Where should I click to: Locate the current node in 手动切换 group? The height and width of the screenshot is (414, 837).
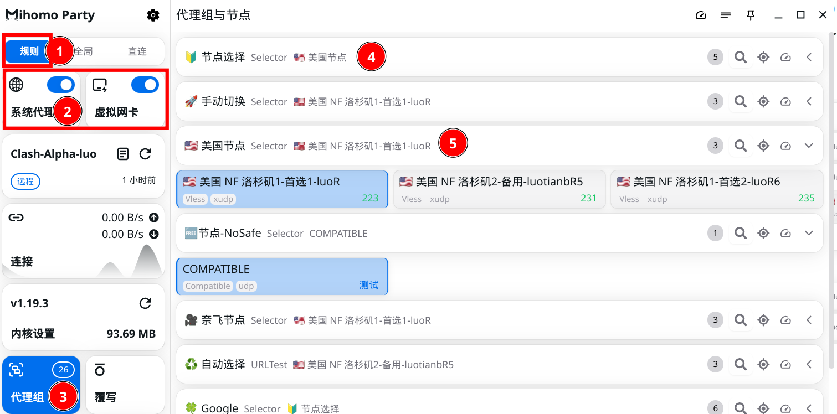tap(763, 101)
